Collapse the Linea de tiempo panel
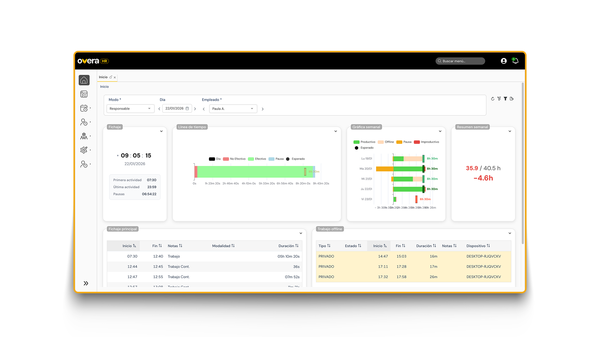This screenshot has width=600, height=337. (x=336, y=131)
